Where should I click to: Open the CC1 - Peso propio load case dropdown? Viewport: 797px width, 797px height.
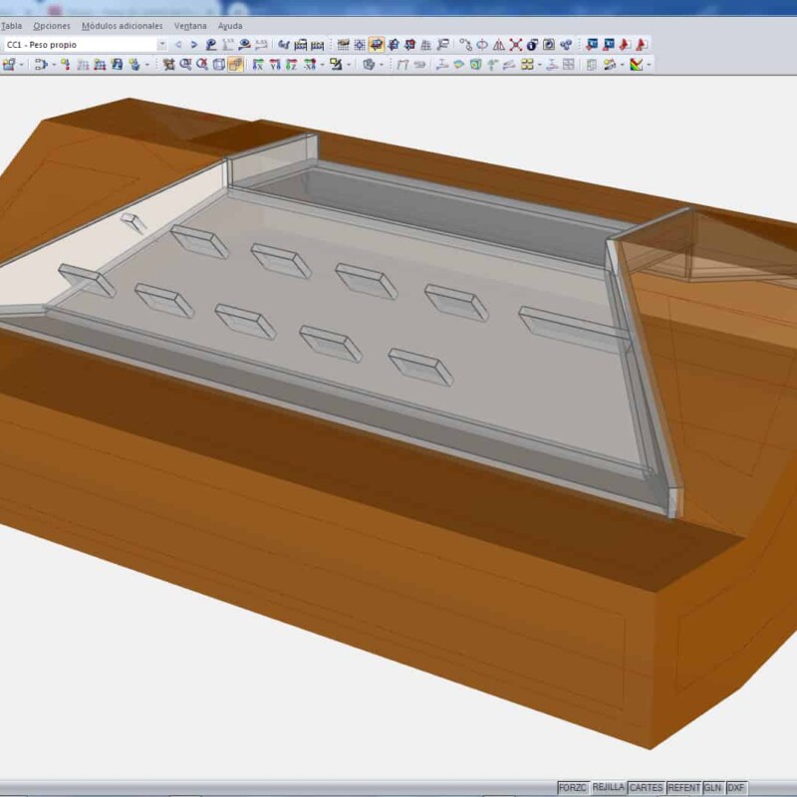tap(161, 45)
